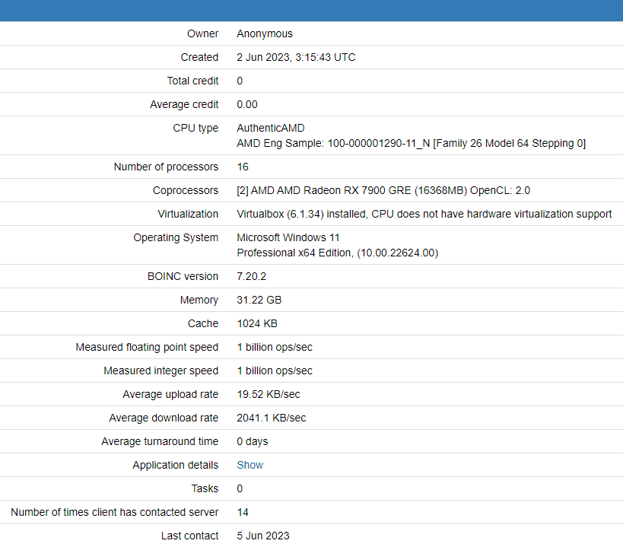
Task: Click the upload rate 19.52 KB/sec
Action: pos(268,394)
